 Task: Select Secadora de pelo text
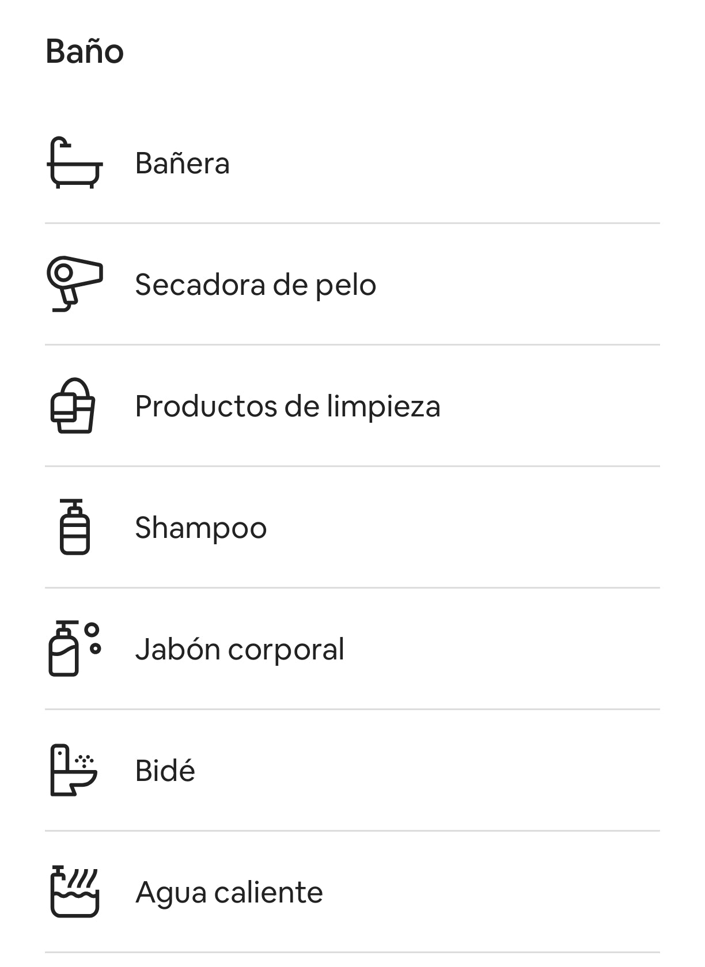[256, 285]
